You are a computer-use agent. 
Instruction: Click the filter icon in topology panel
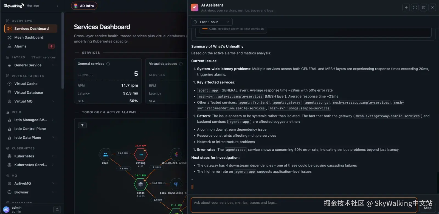coord(82,125)
